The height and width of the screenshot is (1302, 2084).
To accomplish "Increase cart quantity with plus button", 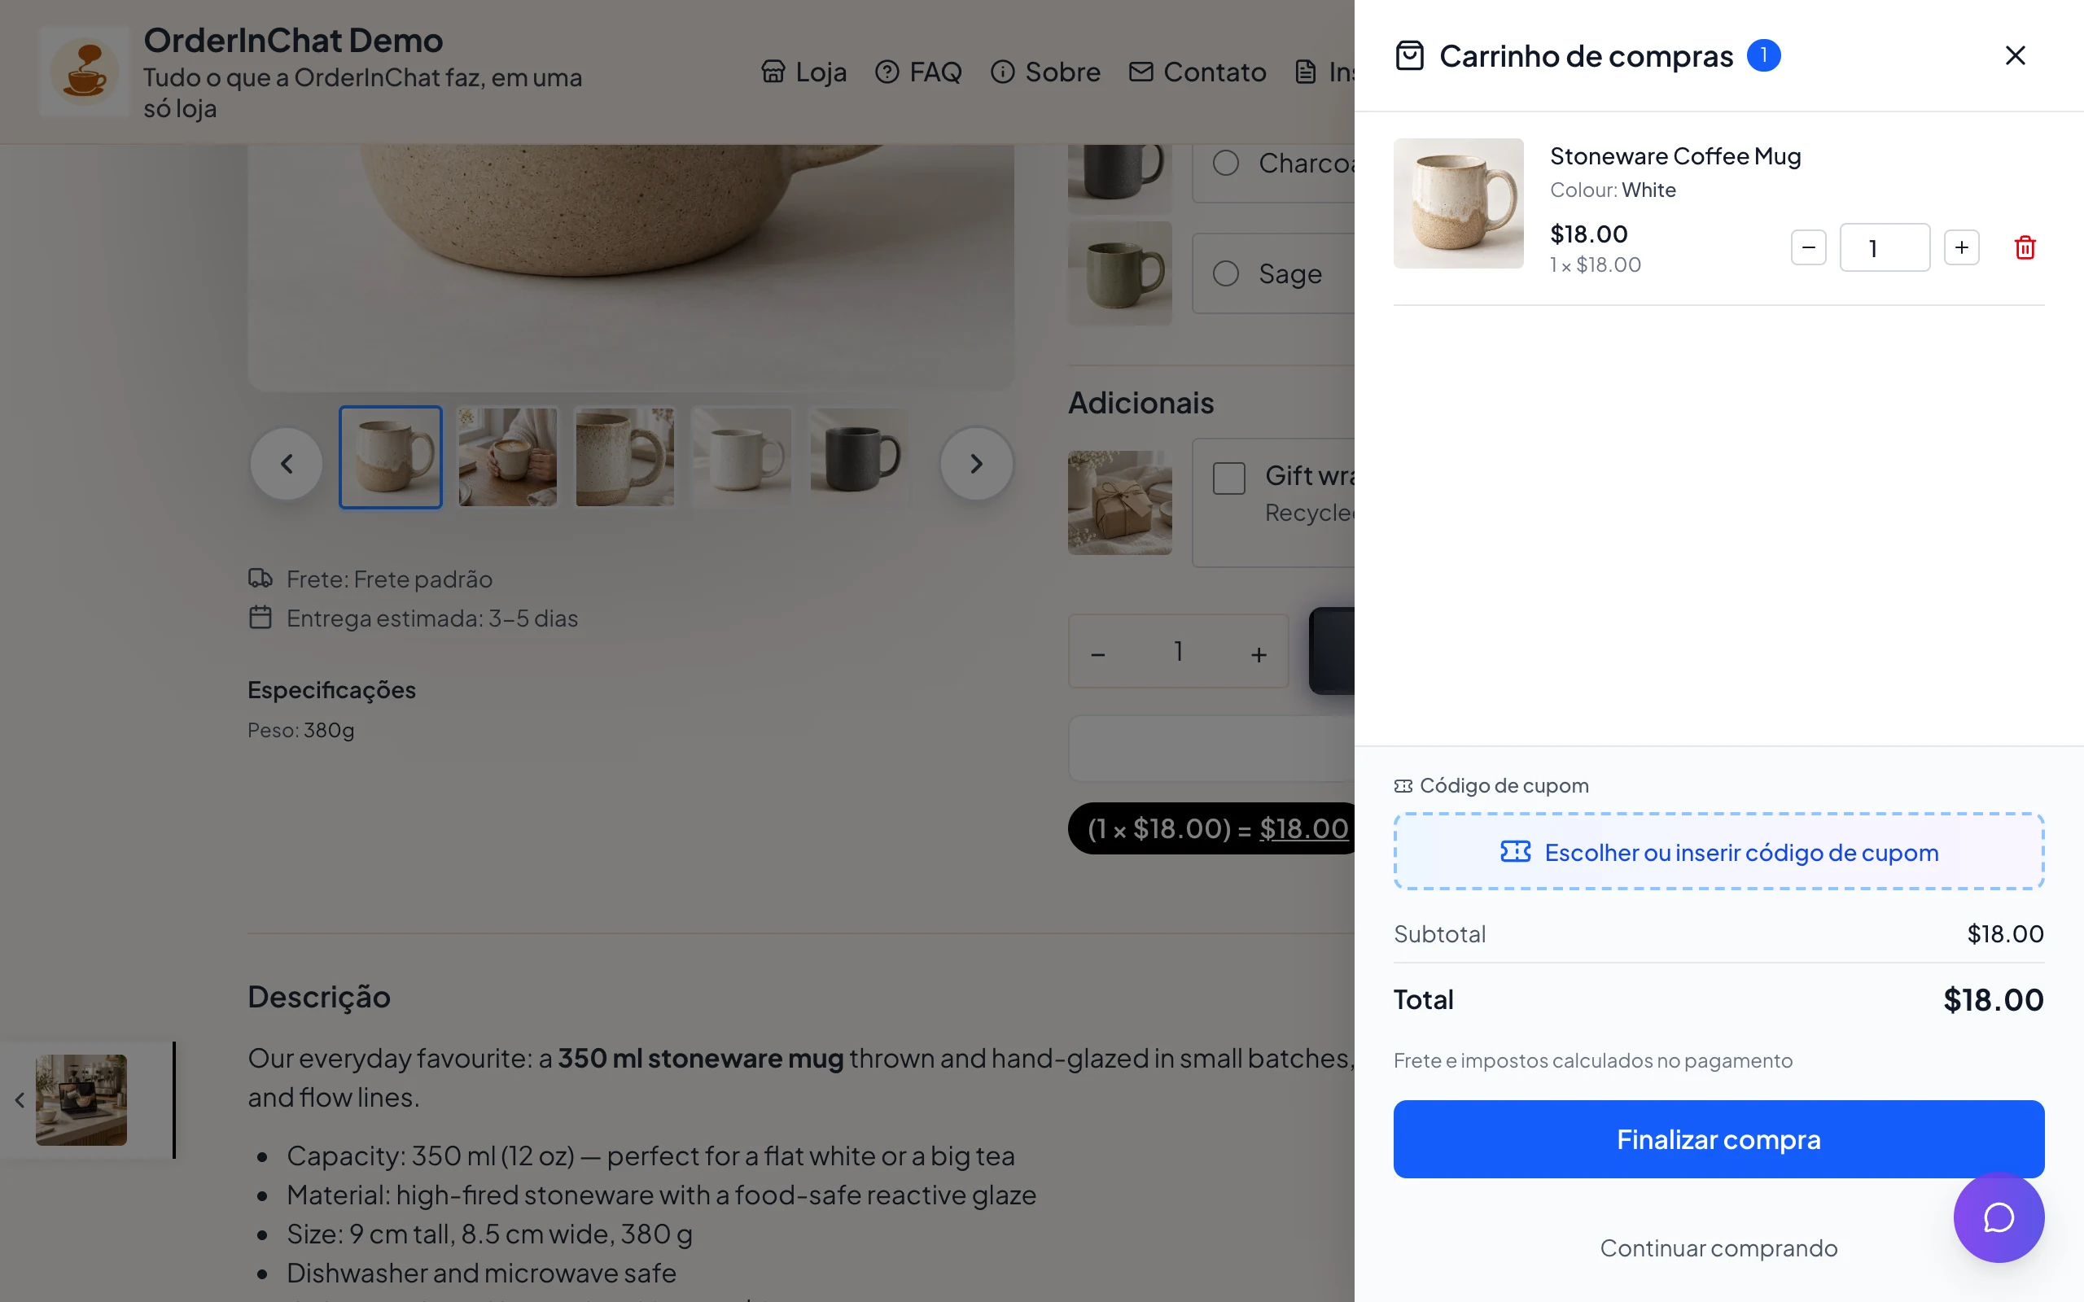I will tap(1961, 248).
